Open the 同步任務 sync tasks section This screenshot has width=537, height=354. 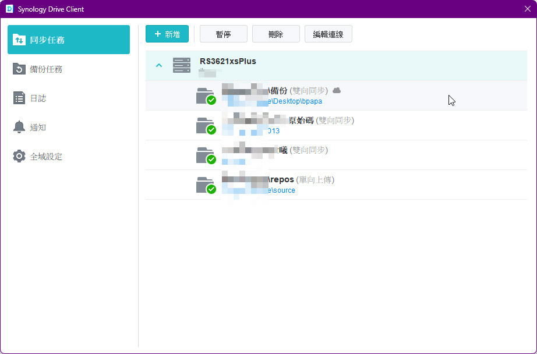point(69,40)
